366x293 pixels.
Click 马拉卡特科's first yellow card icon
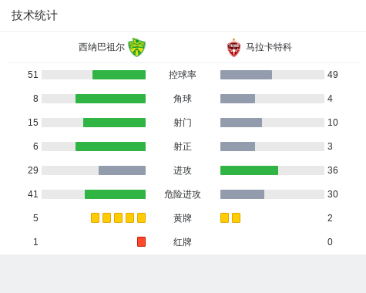pos(224,217)
